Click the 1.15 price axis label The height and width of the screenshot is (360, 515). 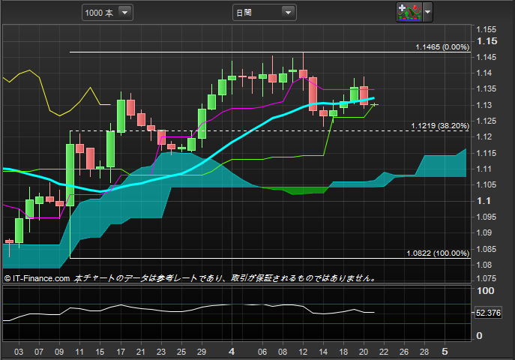click(487, 41)
